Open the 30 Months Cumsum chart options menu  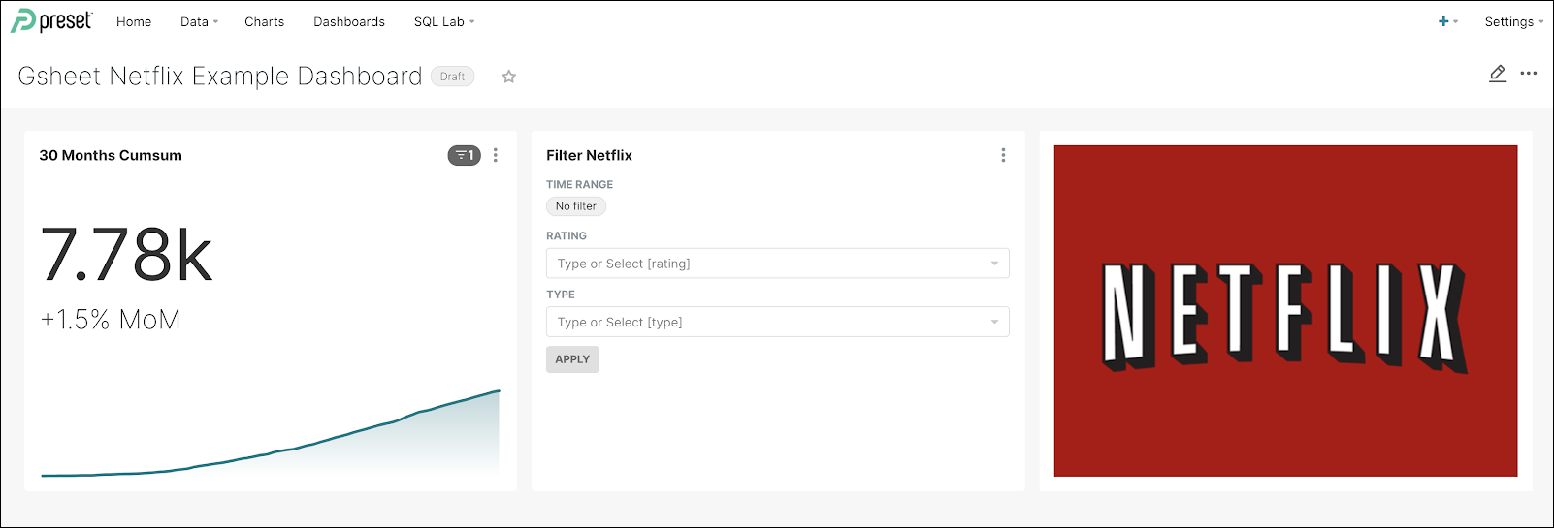point(496,155)
